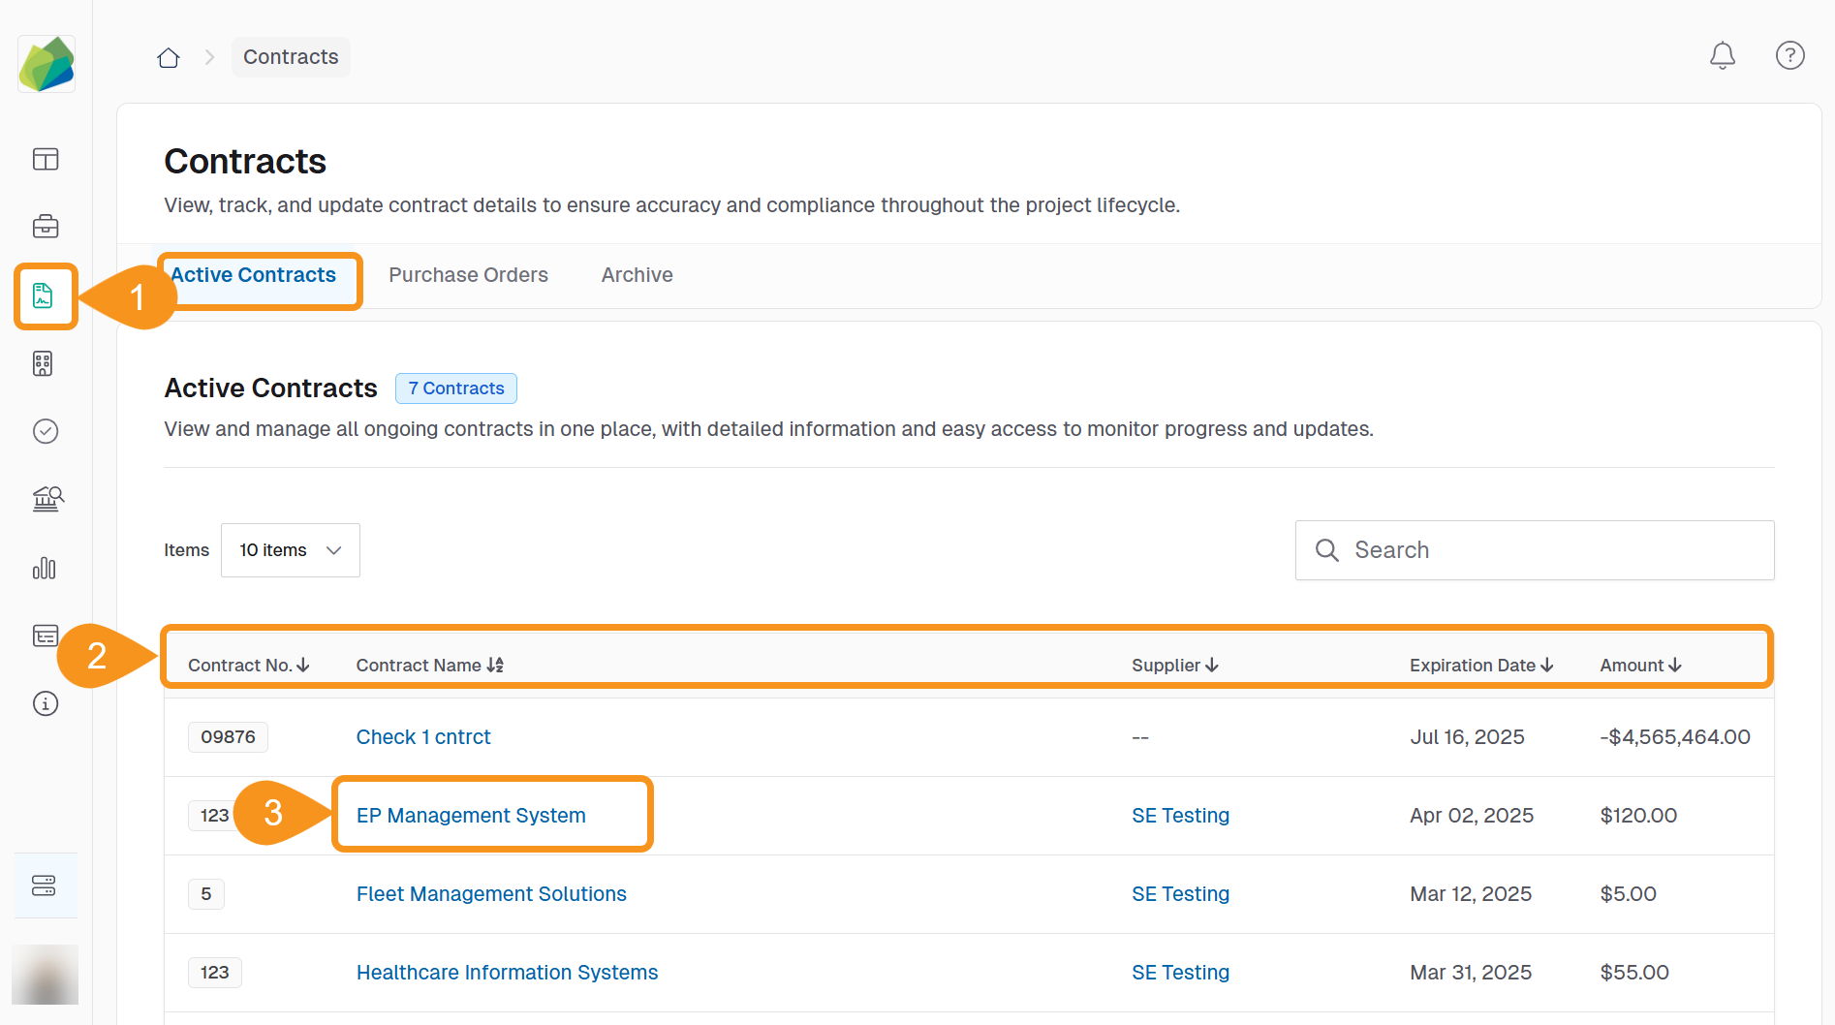1835x1025 pixels.
Task: Sort by Expiration Date column
Action: (x=1480, y=666)
